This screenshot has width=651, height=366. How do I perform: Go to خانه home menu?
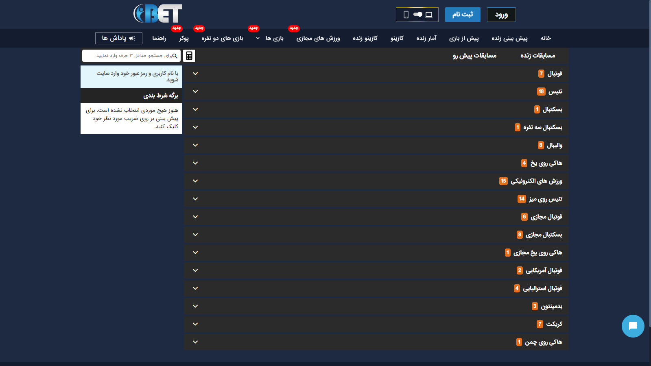pyautogui.click(x=546, y=38)
